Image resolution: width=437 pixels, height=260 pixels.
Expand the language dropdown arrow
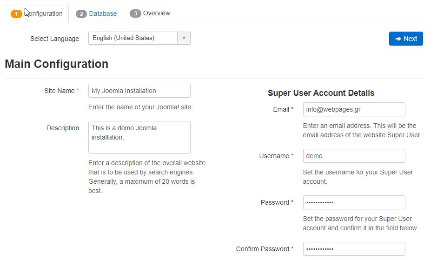coord(184,38)
